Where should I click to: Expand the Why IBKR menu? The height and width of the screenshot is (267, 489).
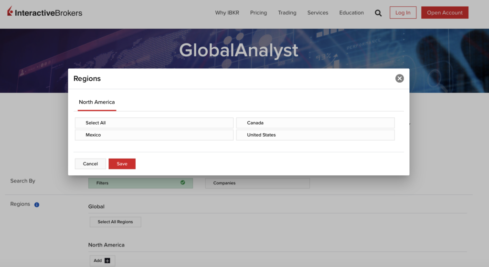pyautogui.click(x=227, y=13)
